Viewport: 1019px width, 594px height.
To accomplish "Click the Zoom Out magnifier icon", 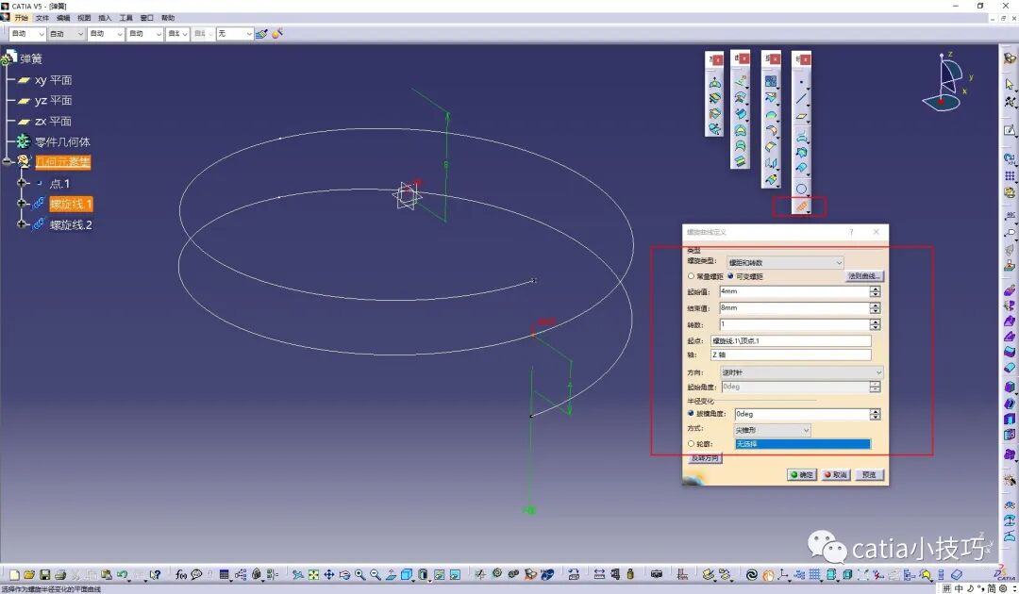I will coord(375,574).
